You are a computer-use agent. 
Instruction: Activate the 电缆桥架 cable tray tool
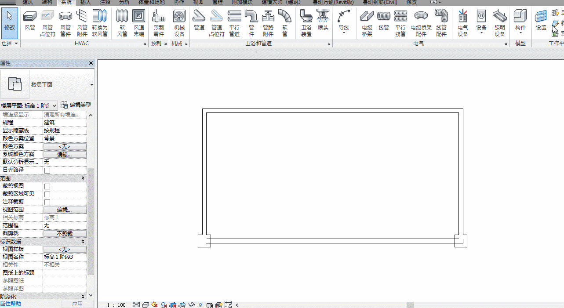367,22
